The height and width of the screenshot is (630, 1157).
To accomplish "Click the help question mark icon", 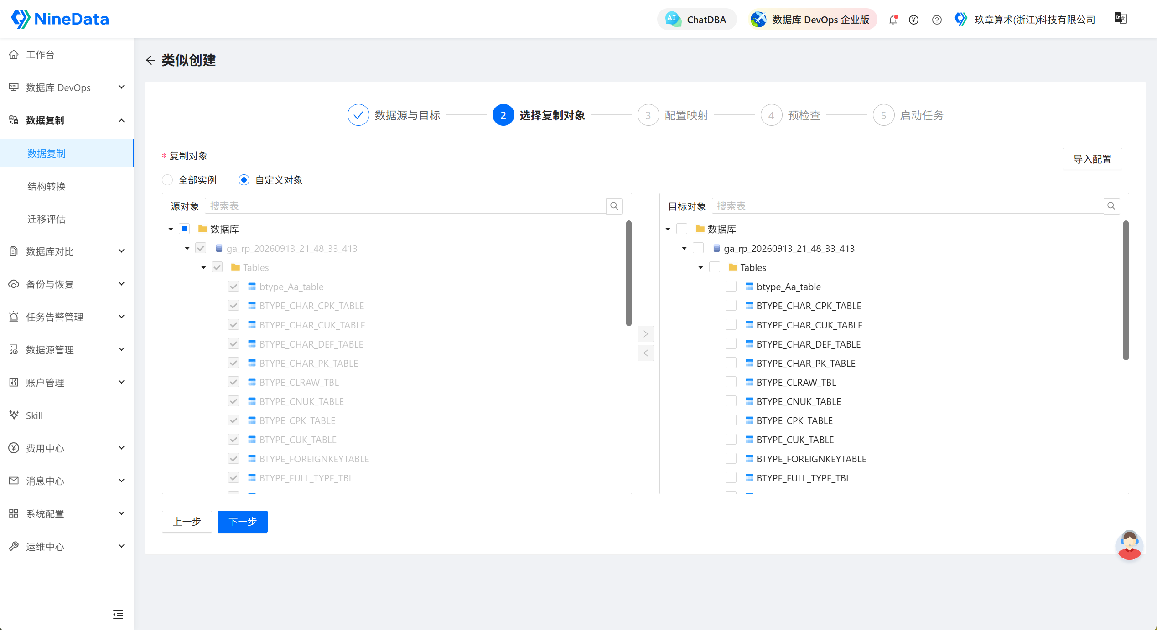I will 937,20.
